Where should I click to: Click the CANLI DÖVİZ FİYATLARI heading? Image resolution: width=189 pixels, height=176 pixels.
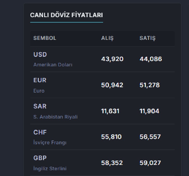tap(66, 15)
